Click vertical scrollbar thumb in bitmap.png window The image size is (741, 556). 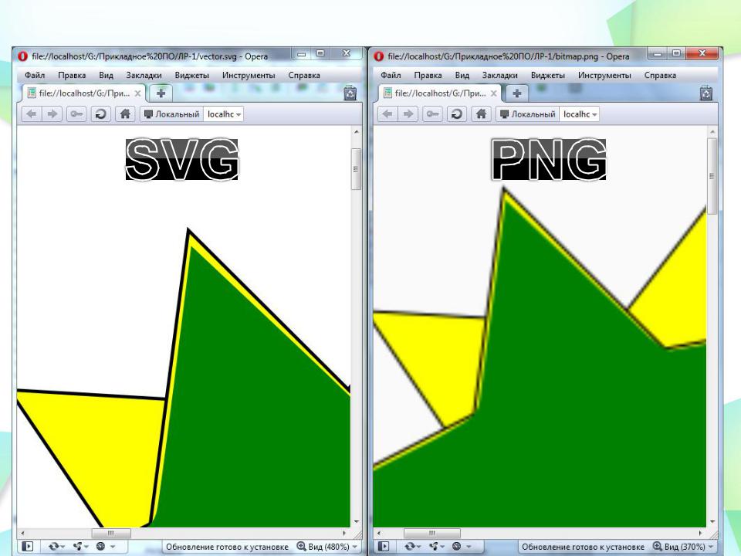712,176
